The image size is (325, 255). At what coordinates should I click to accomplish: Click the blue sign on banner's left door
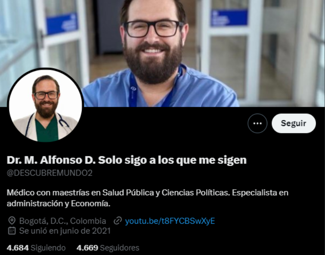tap(62, 23)
